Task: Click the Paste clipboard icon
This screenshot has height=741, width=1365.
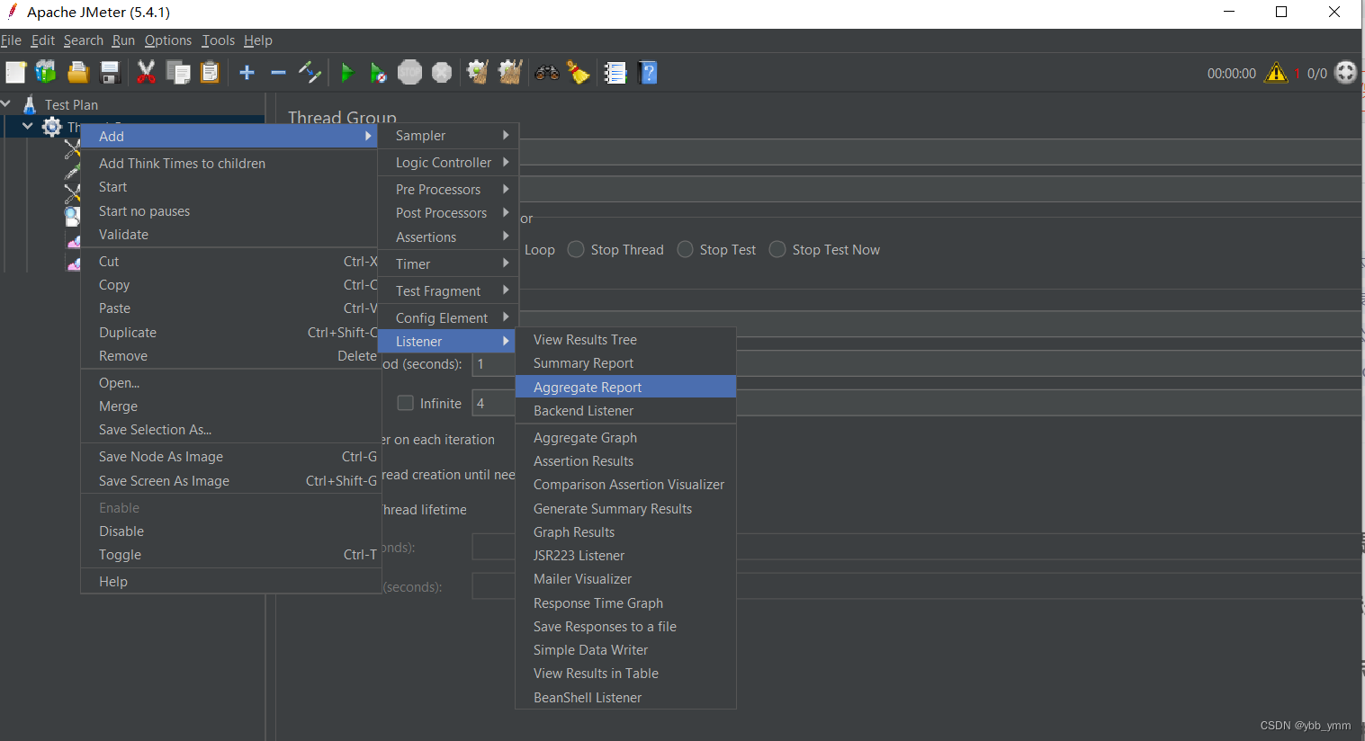Action: coord(210,72)
